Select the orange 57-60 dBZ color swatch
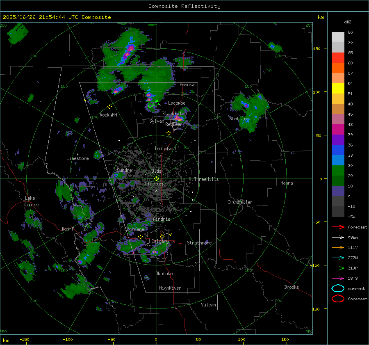The height and width of the screenshot is (345, 369). 338,68
